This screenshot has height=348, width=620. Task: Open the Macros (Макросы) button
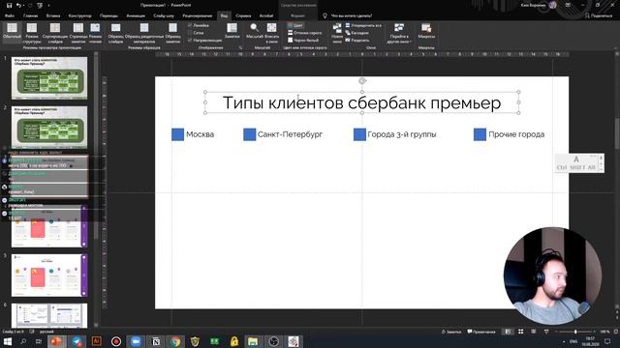point(426,31)
